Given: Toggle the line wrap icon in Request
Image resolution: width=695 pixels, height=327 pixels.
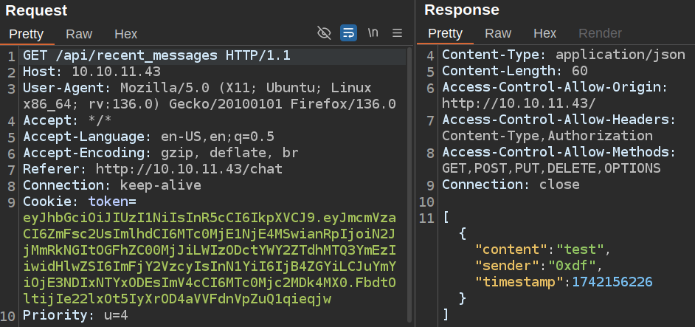Looking at the screenshot, I should click(x=348, y=33).
